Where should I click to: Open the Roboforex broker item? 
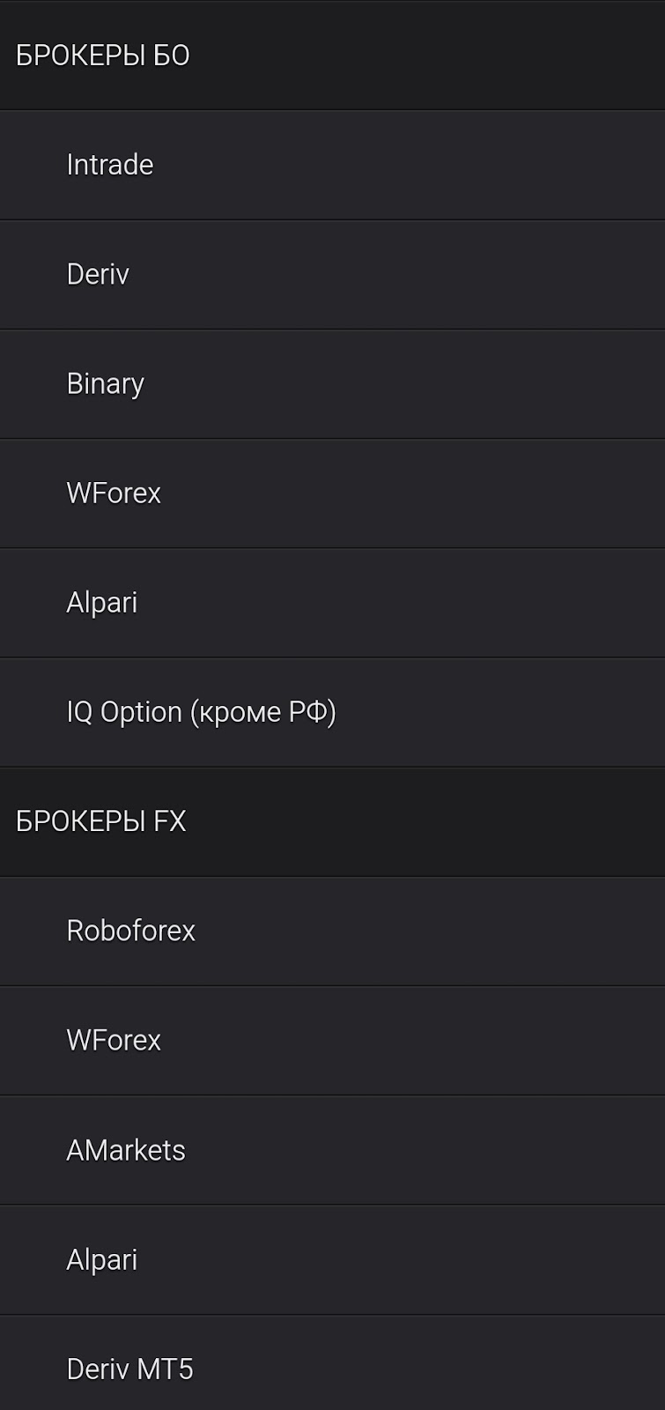click(332, 931)
